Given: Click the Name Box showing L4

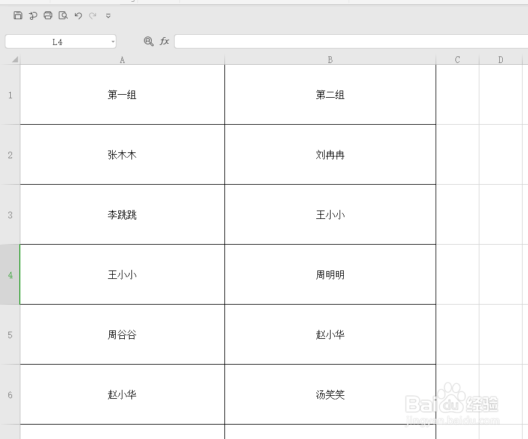Looking at the screenshot, I should point(58,42).
